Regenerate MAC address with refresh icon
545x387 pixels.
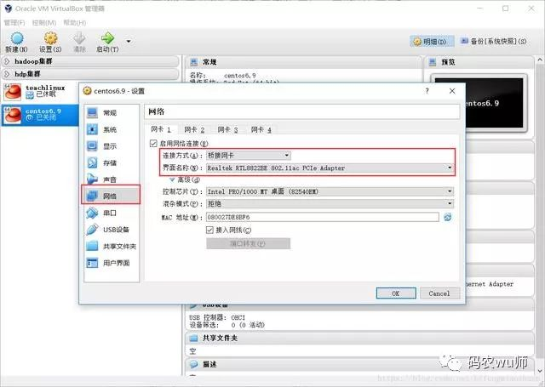click(448, 217)
